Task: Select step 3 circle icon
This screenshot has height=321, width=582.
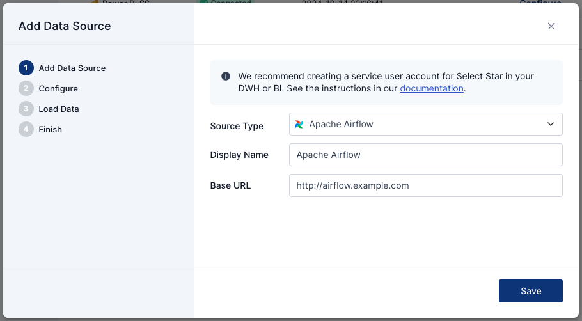Action: click(26, 109)
